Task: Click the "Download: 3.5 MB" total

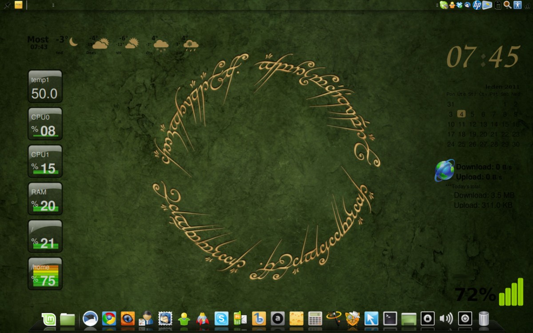Action: point(484,195)
